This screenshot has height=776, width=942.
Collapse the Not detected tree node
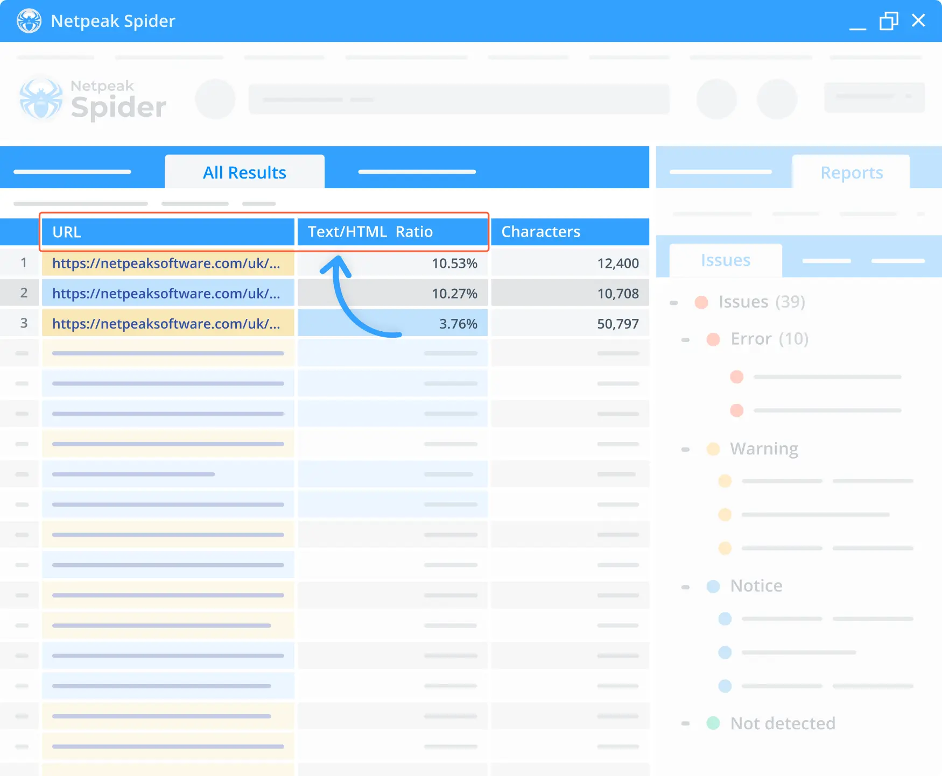[x=686, y=724]
